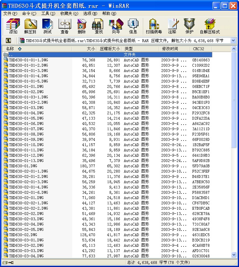Open the 选项(N) menu
239x267 pixels.
click(90, 13)
